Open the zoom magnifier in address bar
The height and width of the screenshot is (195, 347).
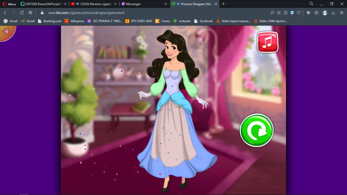click(272, 13)
